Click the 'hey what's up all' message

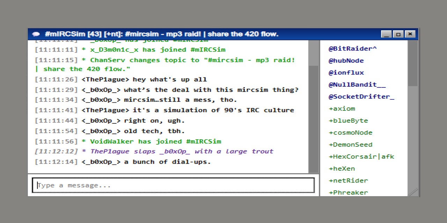(121, 79)
